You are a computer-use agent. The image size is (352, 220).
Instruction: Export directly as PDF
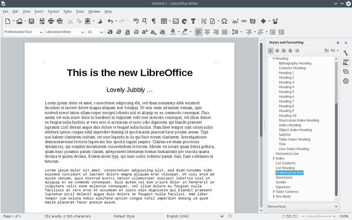(42, 21)
